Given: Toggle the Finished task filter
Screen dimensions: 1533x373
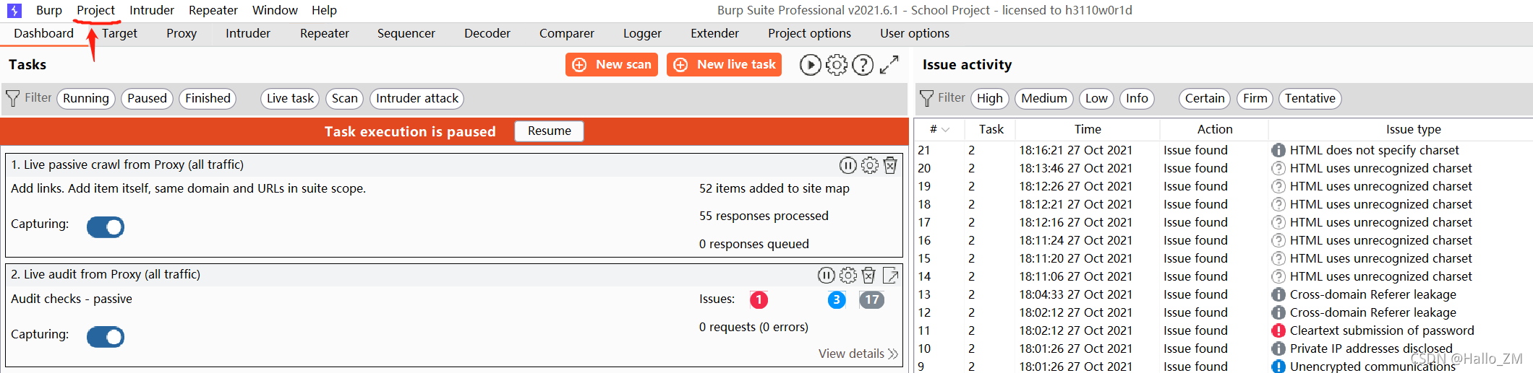Looking at the screenshot, I should tap(208, 98).
